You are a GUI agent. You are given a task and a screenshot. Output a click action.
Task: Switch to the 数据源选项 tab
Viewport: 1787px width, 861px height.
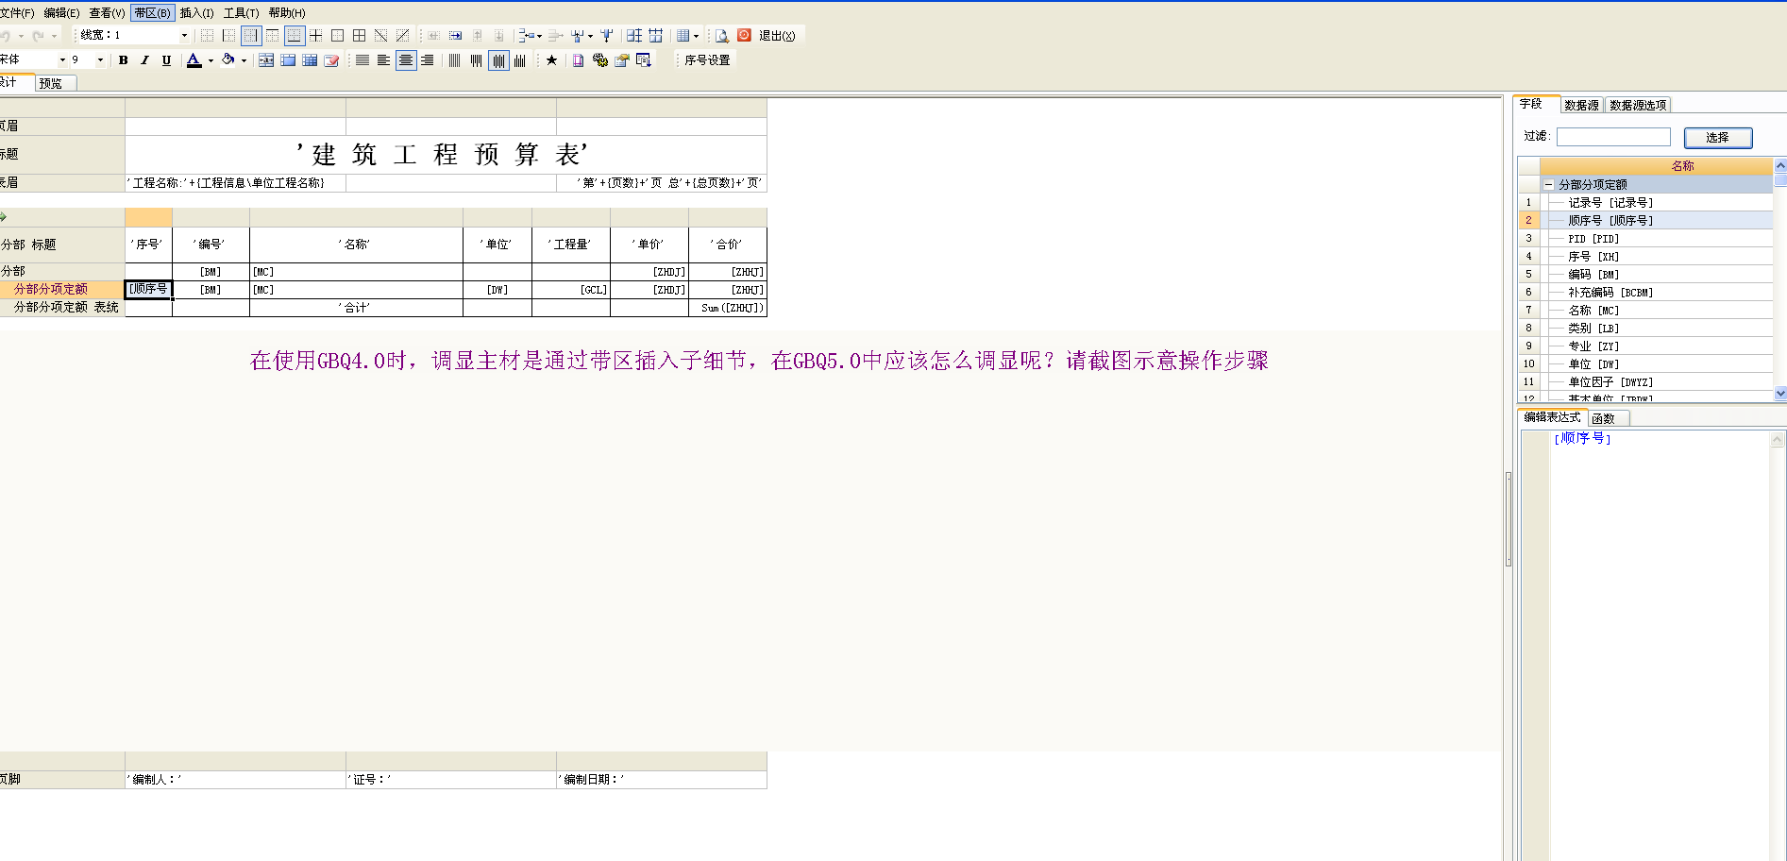click(1638, 105)
